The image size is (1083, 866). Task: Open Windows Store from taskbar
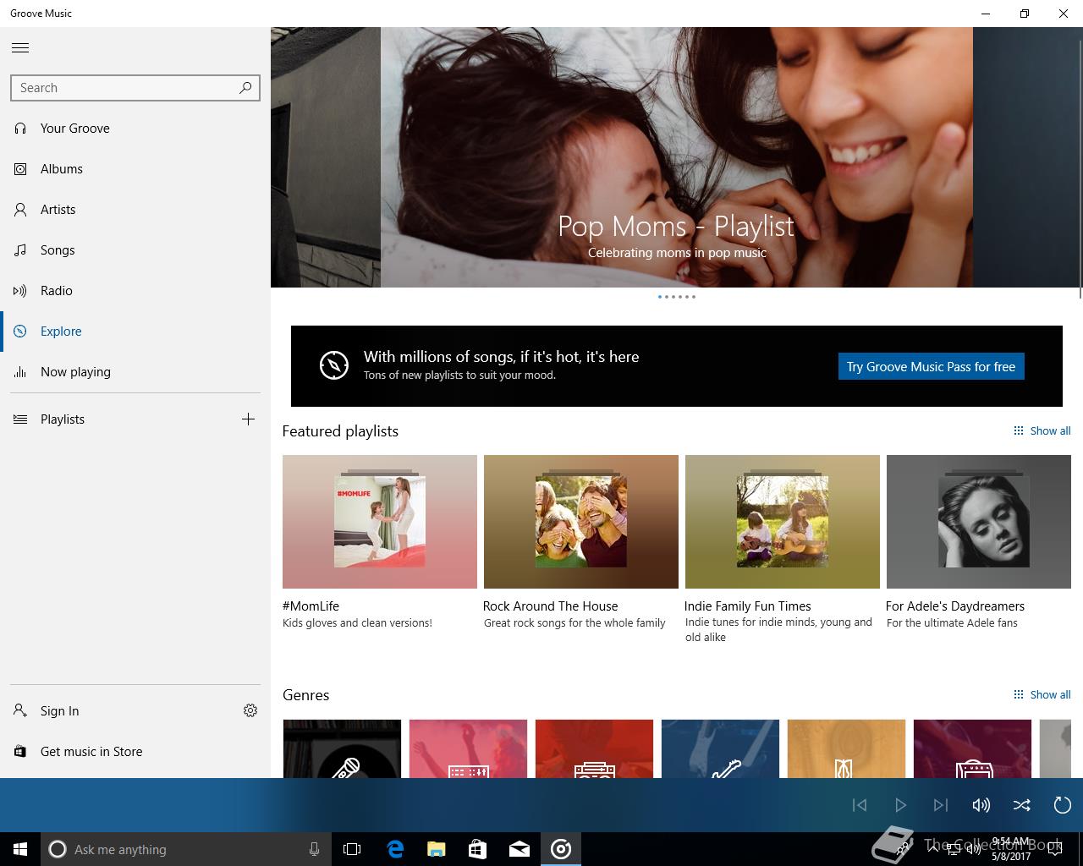click(478, 849)
